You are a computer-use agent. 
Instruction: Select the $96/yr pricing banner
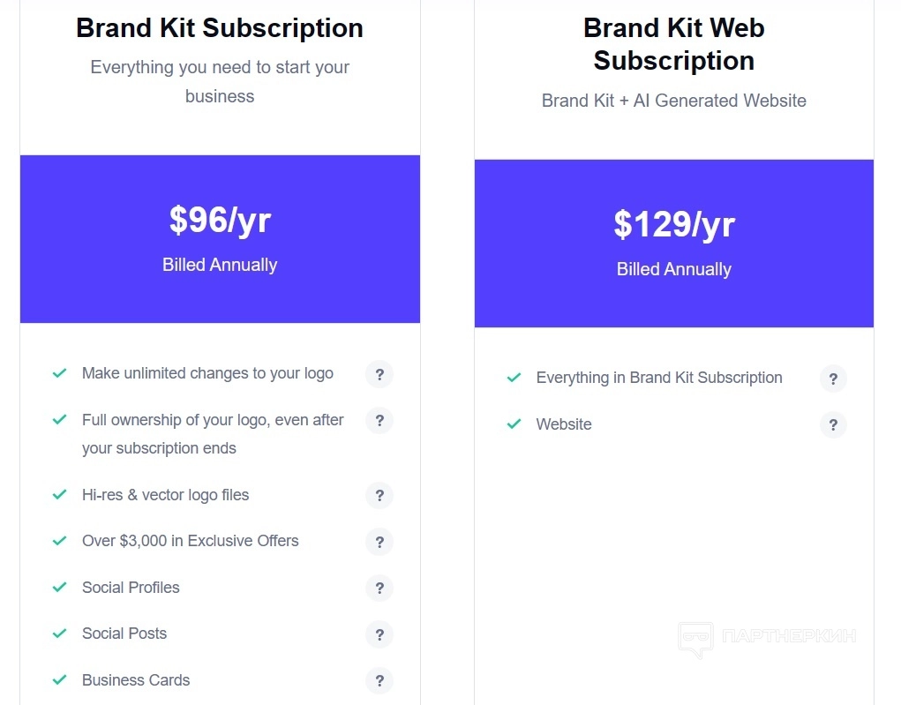coord(220,238)
